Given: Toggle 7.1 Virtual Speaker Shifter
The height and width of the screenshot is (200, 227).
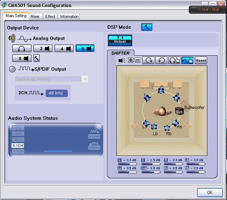Looking at the screenshot, I should coord(120,40).
